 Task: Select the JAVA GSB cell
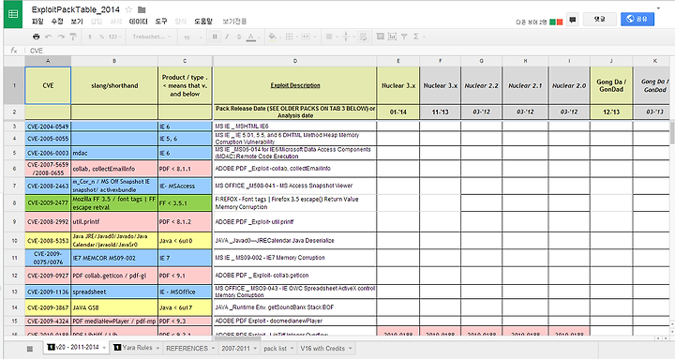[114, 307]
